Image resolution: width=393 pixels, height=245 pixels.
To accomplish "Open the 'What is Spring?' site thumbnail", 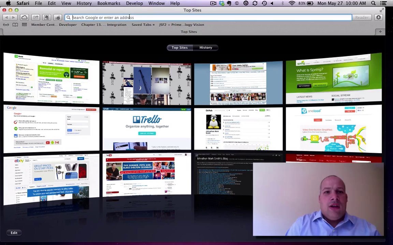I will [x=334, y=79].
